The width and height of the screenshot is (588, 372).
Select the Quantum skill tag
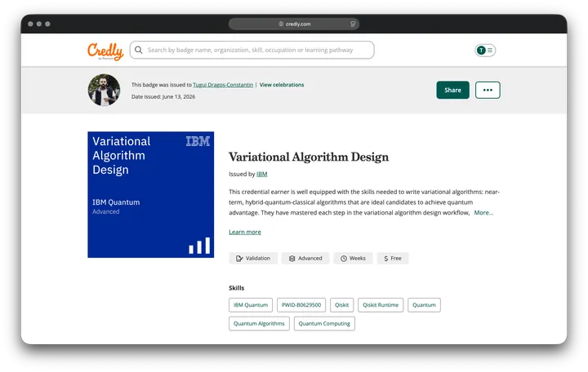424,305
